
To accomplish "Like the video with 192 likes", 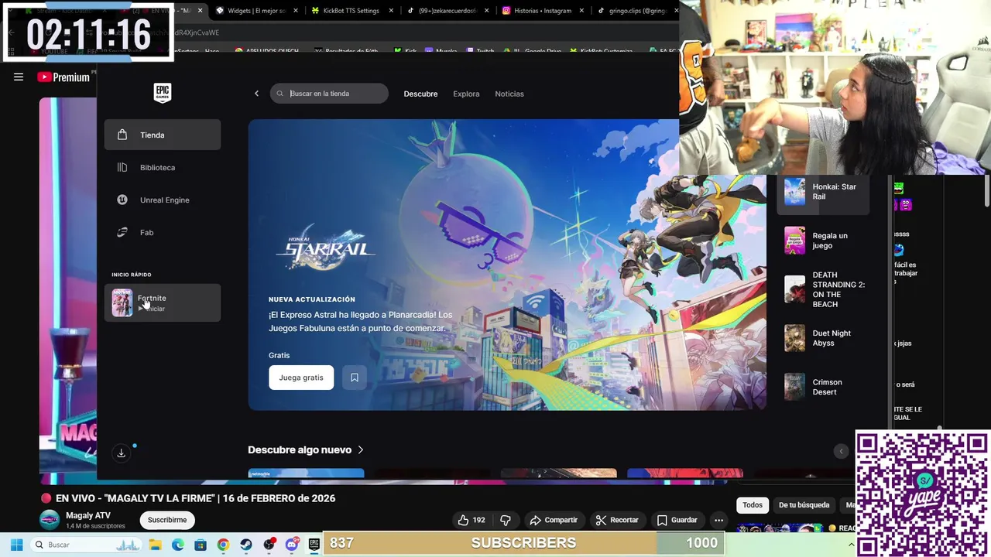I will (x=471, y=520).
